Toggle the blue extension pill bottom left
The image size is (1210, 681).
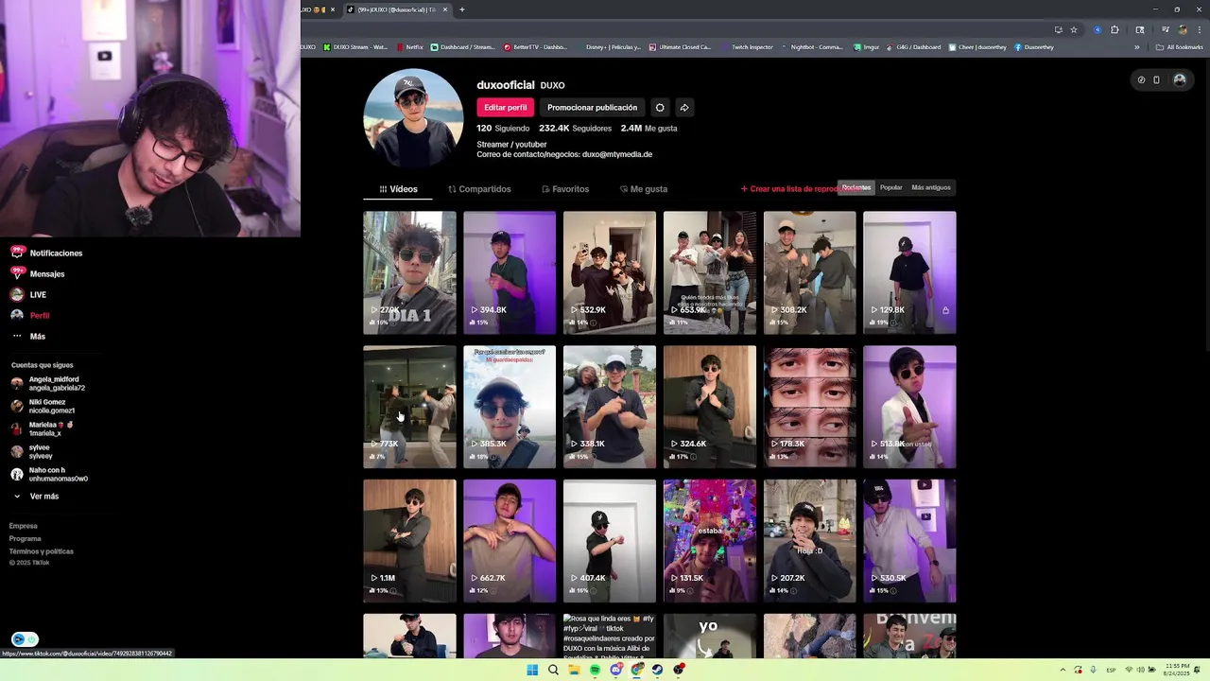point(26,639)
